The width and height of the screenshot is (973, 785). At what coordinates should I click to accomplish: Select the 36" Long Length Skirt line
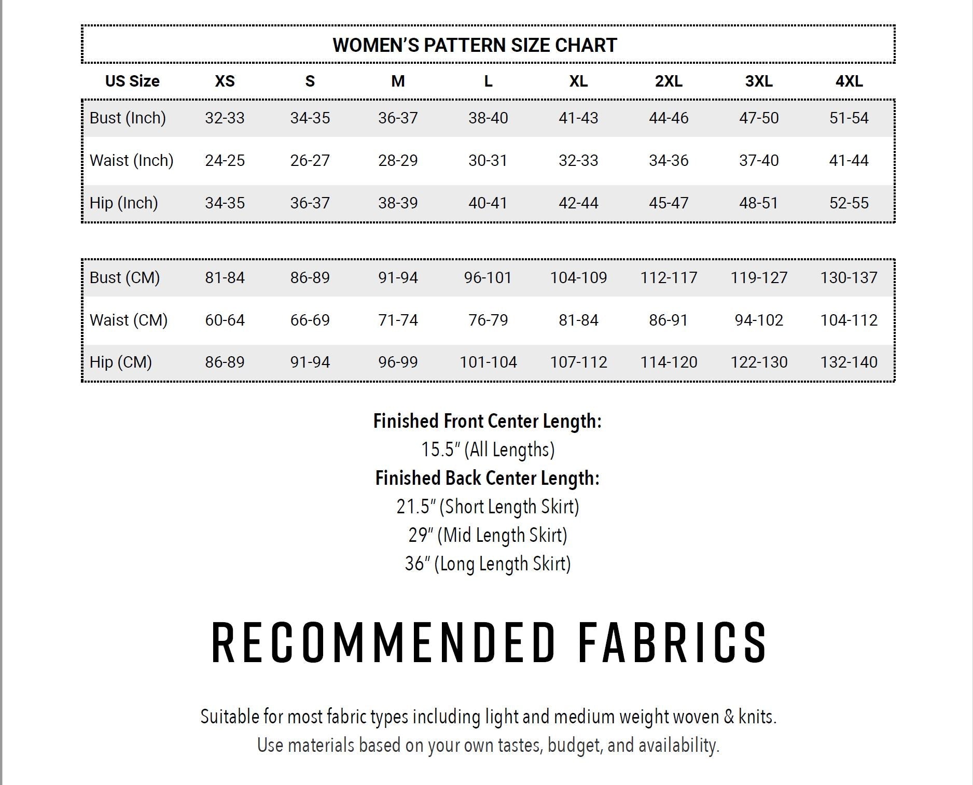point(488,564)
